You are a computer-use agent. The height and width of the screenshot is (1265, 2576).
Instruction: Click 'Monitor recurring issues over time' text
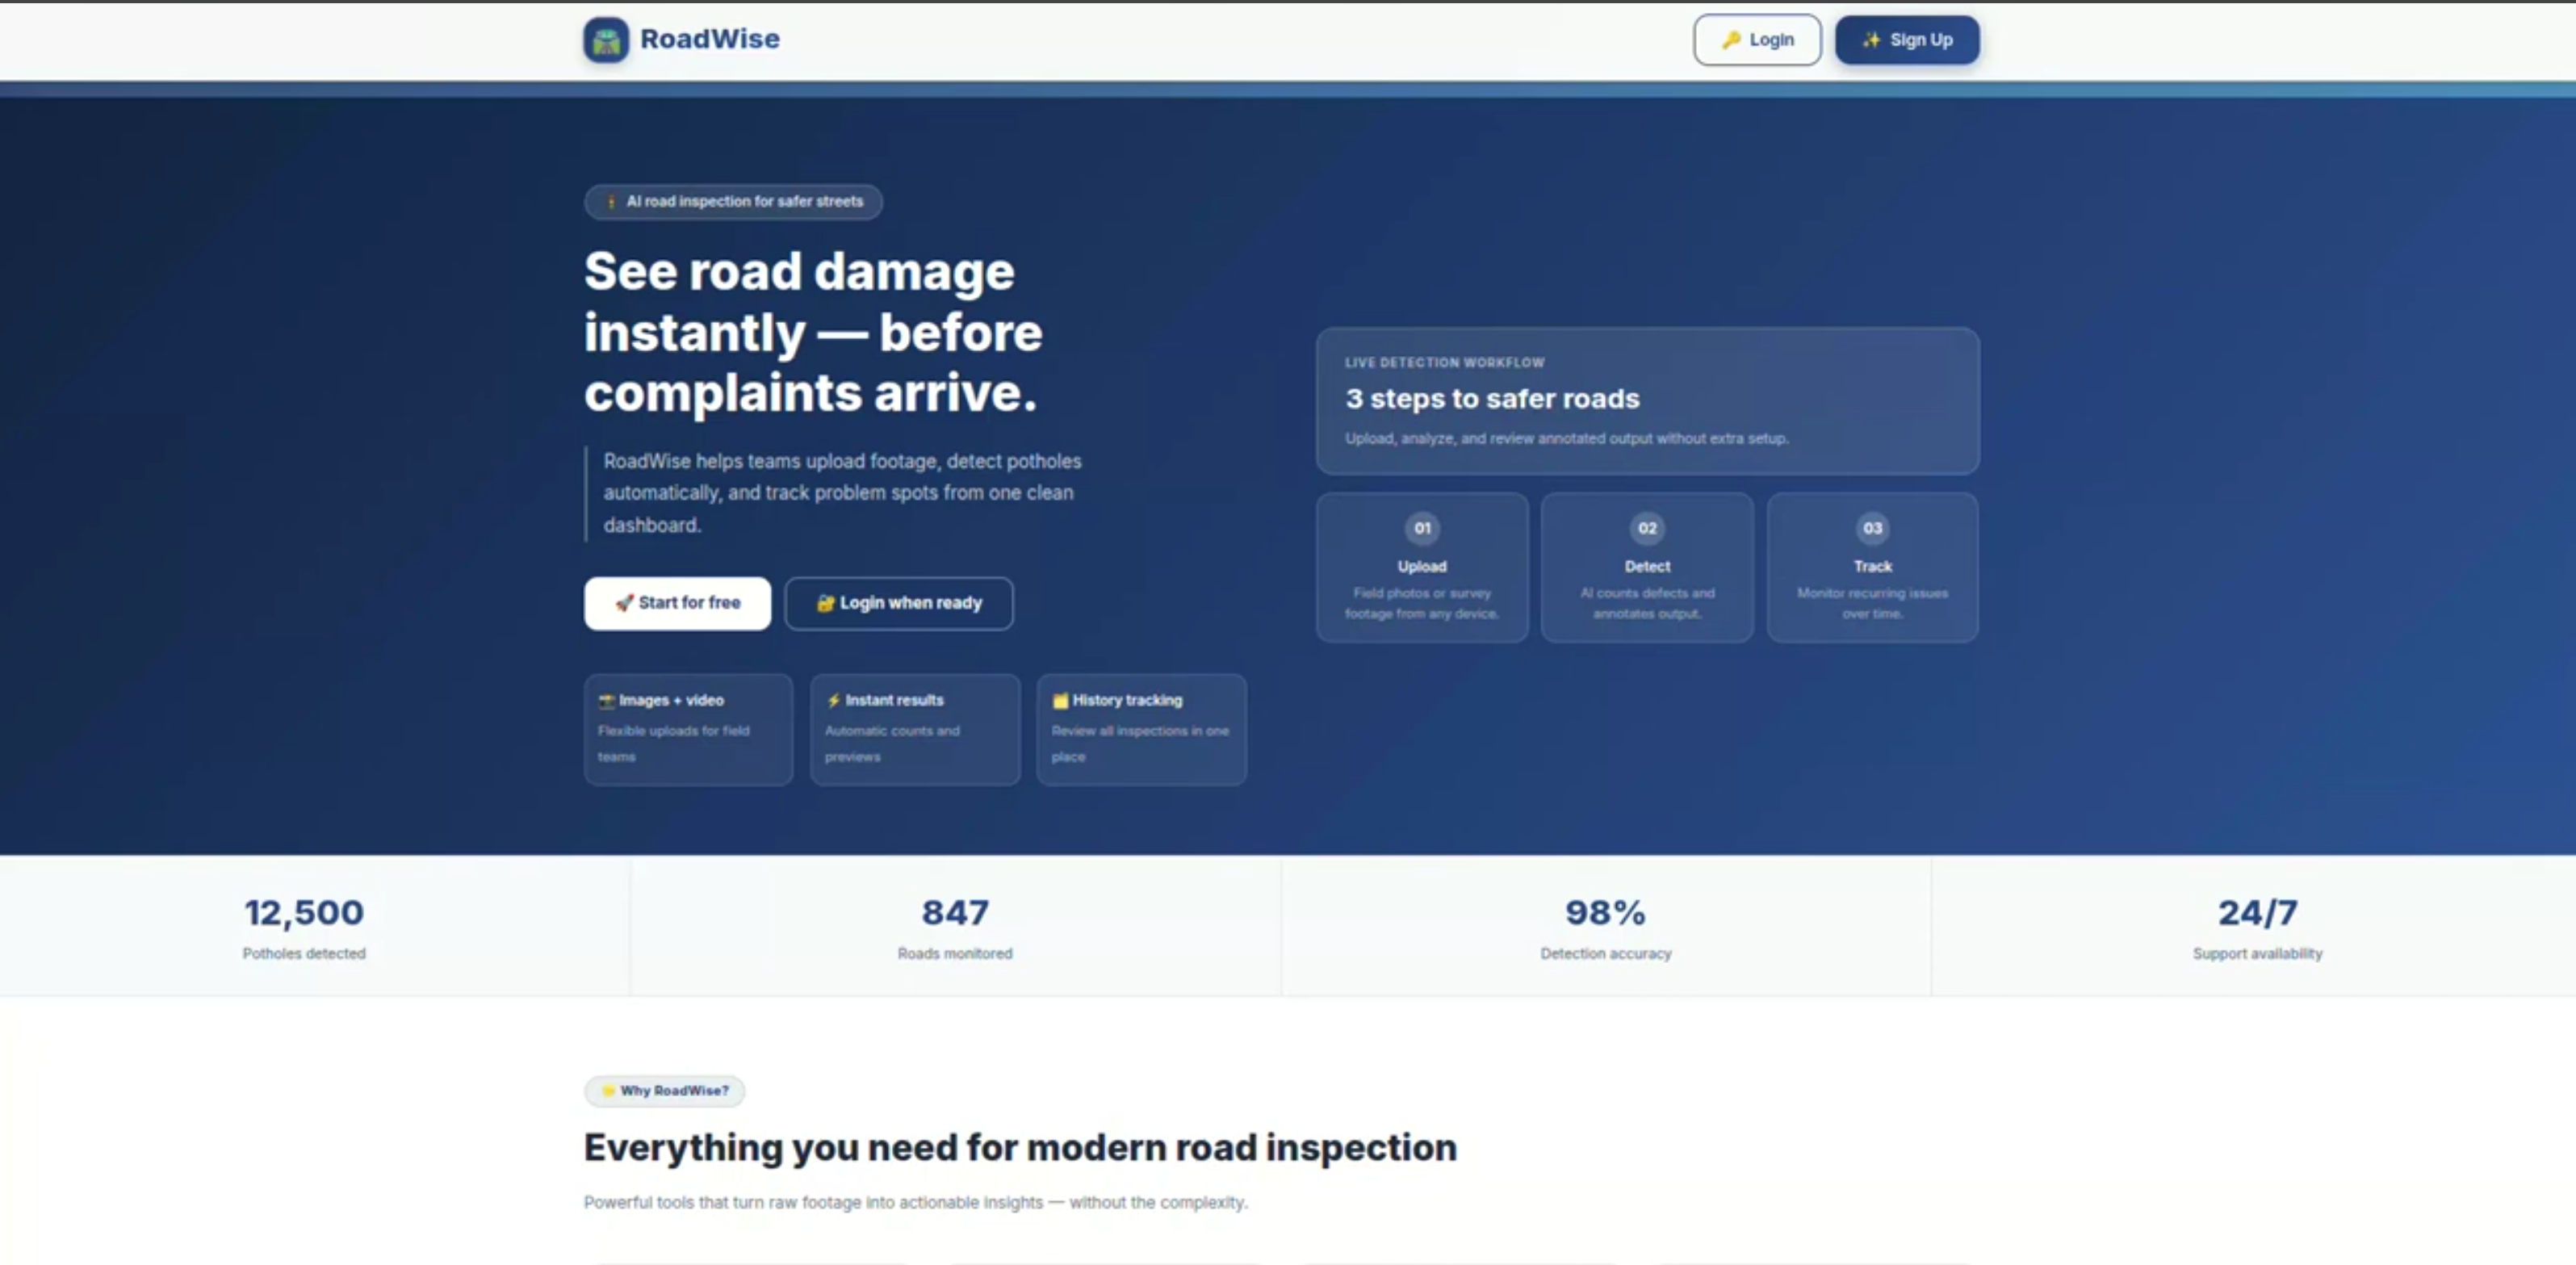pyautogui.click(x=1872, y=603)
